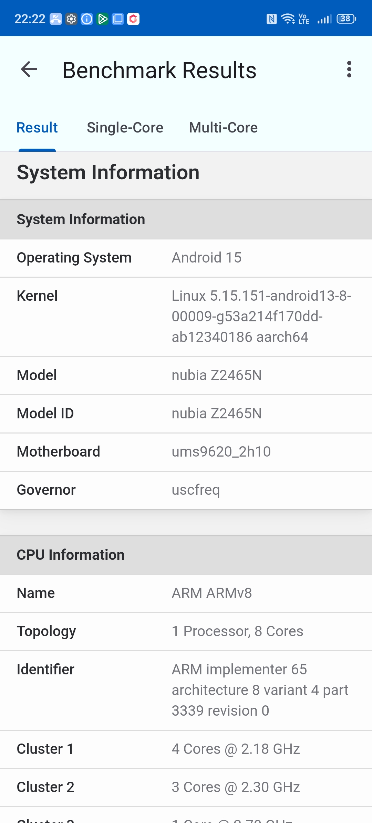
Task: Select the Result tab
Action: (x=37, y=128)
